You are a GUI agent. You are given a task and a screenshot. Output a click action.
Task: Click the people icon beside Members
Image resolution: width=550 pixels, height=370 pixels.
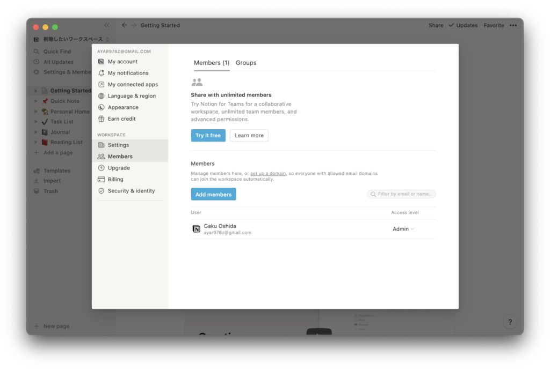pyautogui.click(x=101, y=157)
